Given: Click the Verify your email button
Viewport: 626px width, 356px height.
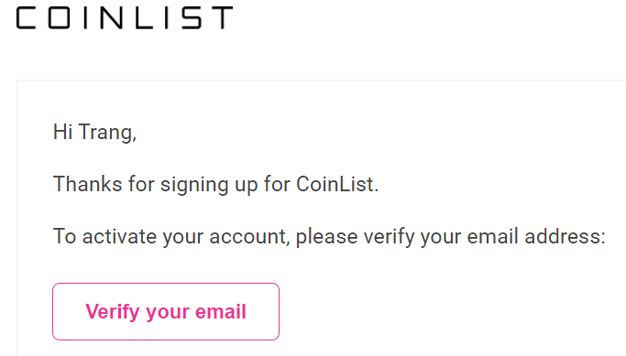Looking at the screenshot, I should pos(166,311).
